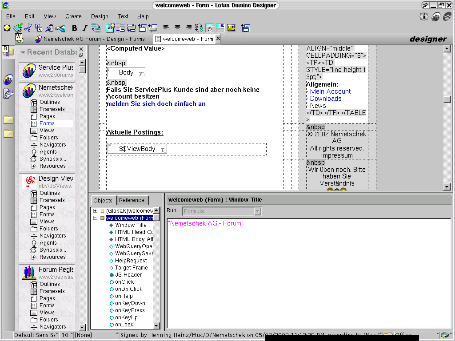Screen dimensions: 455x341
Task: Align paragraph right
Action: coord(188,28)
